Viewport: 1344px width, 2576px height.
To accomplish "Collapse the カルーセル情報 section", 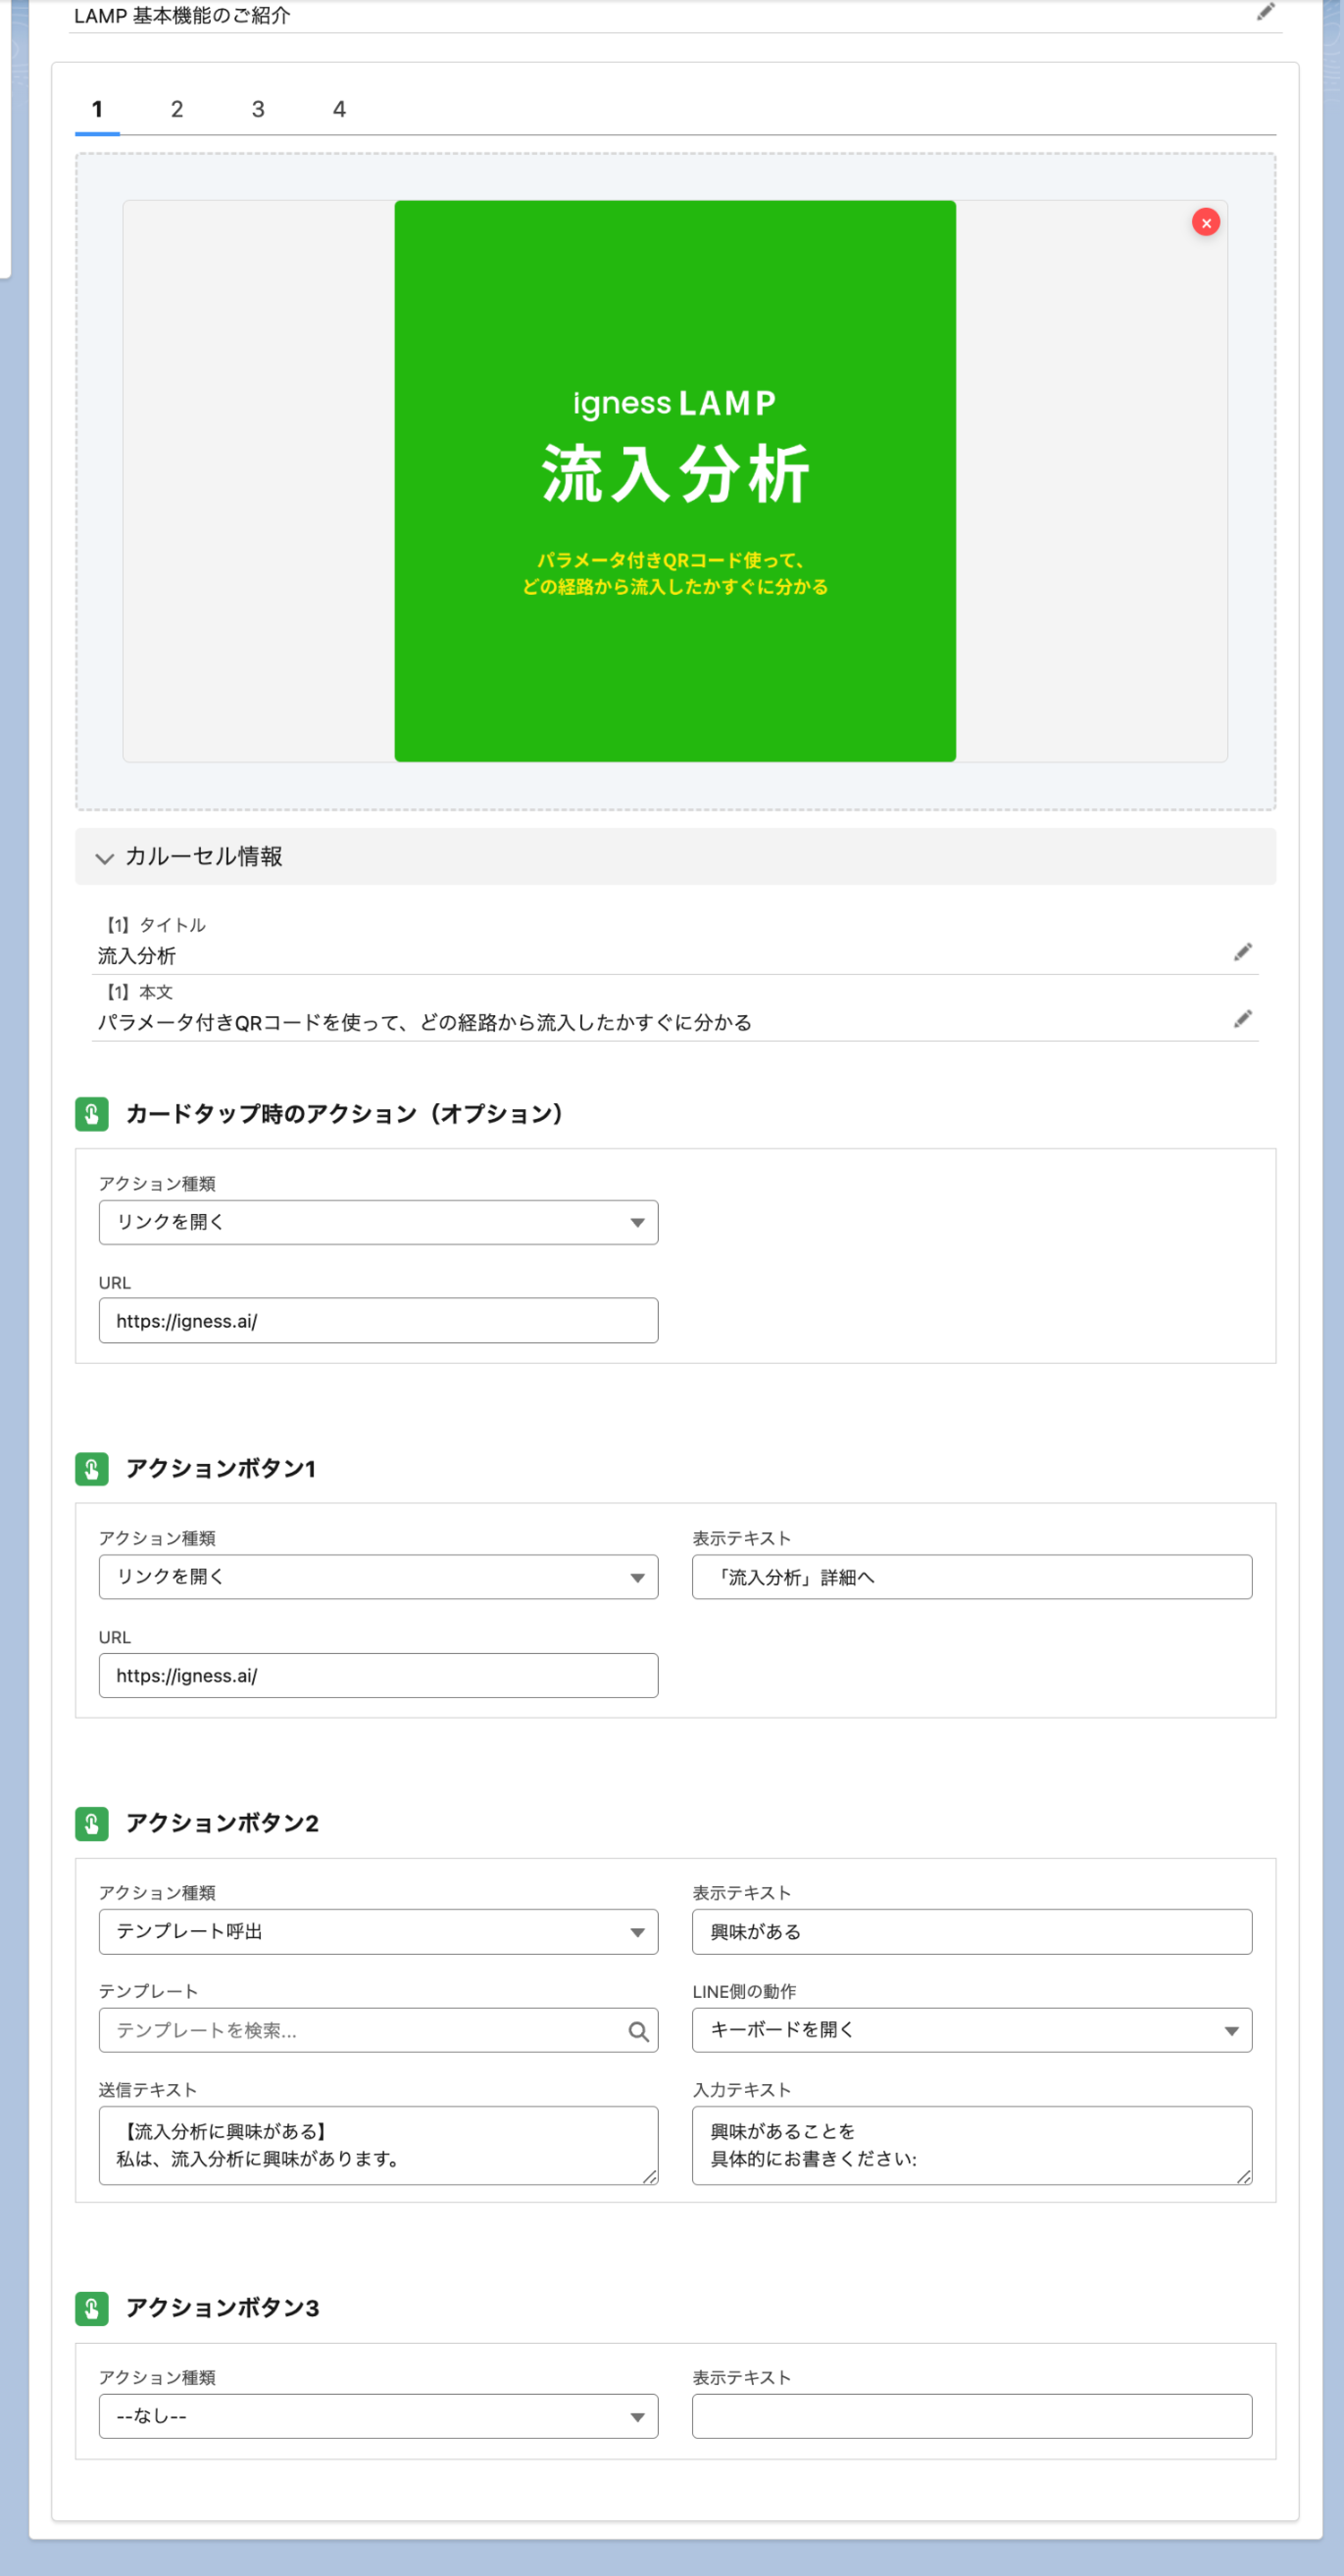I will click(104, 858).
